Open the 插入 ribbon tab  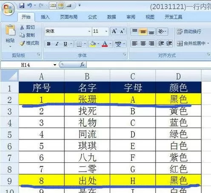(x=45, y=17)
